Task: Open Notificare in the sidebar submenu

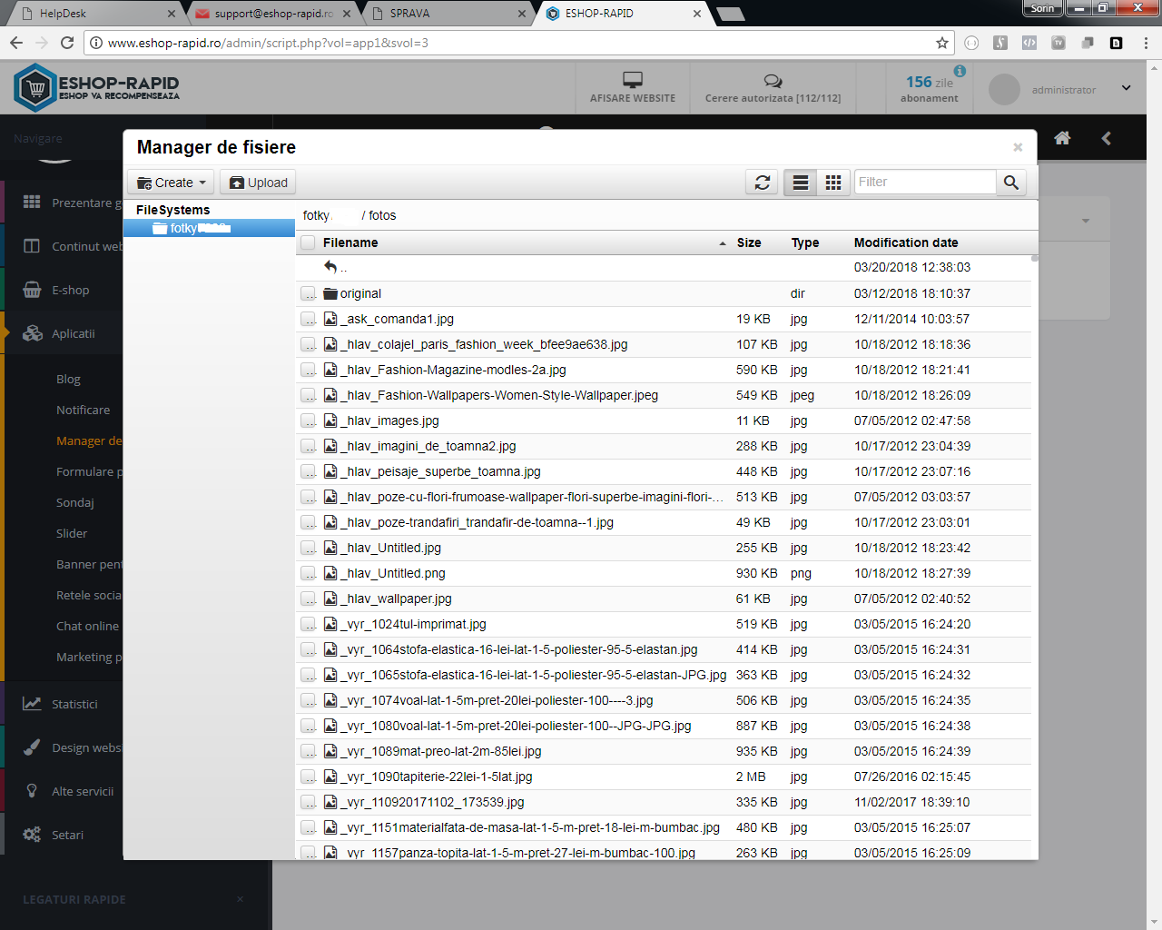Action: pos(83,410)
